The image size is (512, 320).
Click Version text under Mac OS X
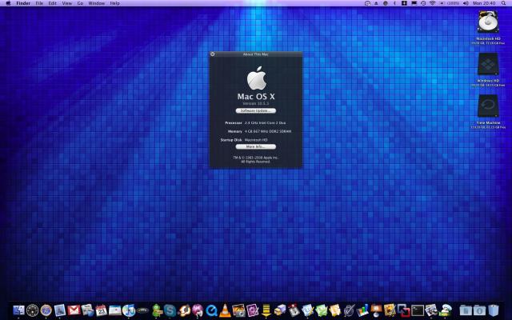click(x=256, y=103)
